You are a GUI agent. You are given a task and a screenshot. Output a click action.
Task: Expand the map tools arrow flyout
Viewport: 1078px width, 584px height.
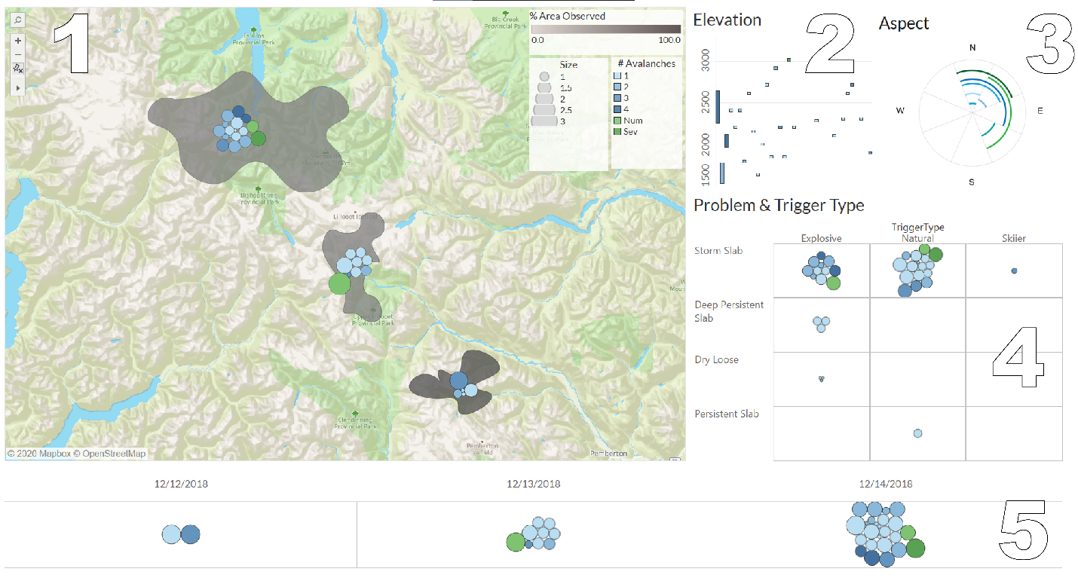tap(18, 88)
